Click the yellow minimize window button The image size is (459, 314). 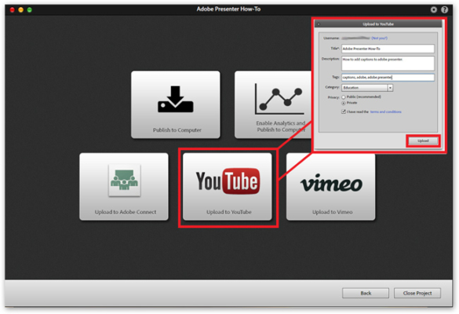pyautogui.click(x=20, y=10)
